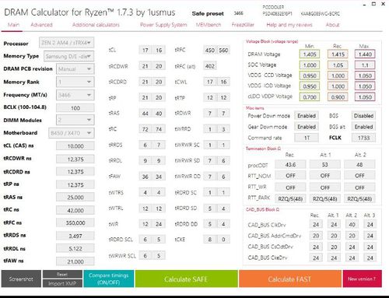
Task: Click the New version ? button
Action: click(x=362, y=279)
